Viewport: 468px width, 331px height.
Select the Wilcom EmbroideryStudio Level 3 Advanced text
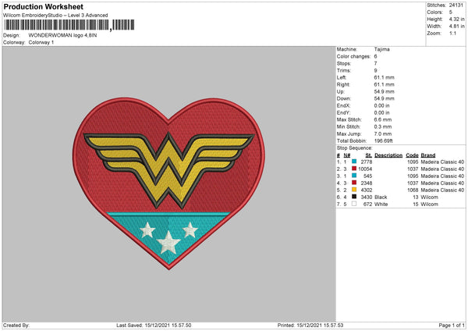[55, 16]
